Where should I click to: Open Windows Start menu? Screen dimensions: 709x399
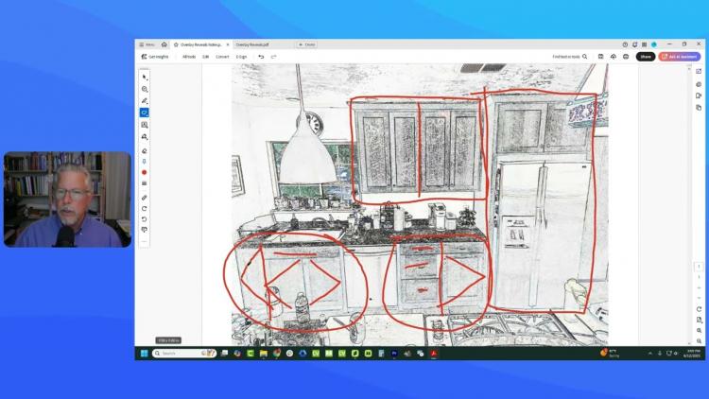coord(145,354)
